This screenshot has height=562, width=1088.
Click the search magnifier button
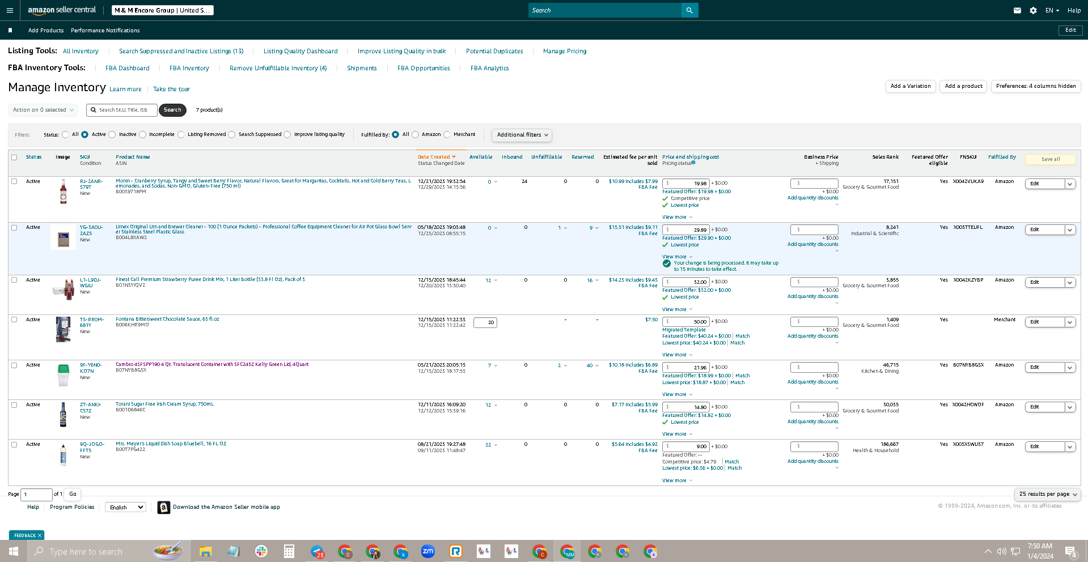click(x=689, y=10)
